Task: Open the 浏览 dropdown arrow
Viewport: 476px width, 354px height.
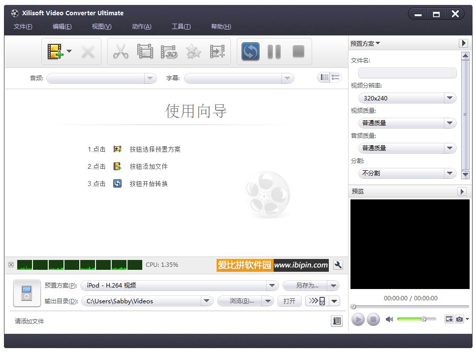Action: coord(268,301)
